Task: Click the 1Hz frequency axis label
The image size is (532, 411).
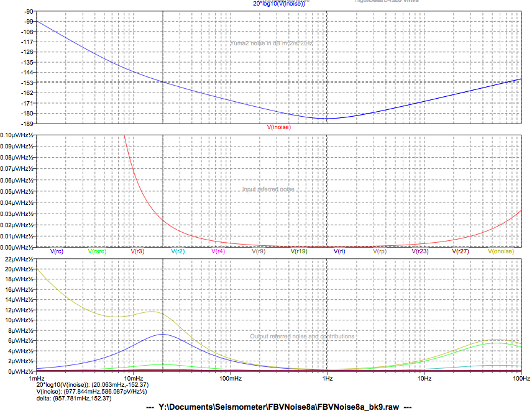Action: tap(327, 379)
